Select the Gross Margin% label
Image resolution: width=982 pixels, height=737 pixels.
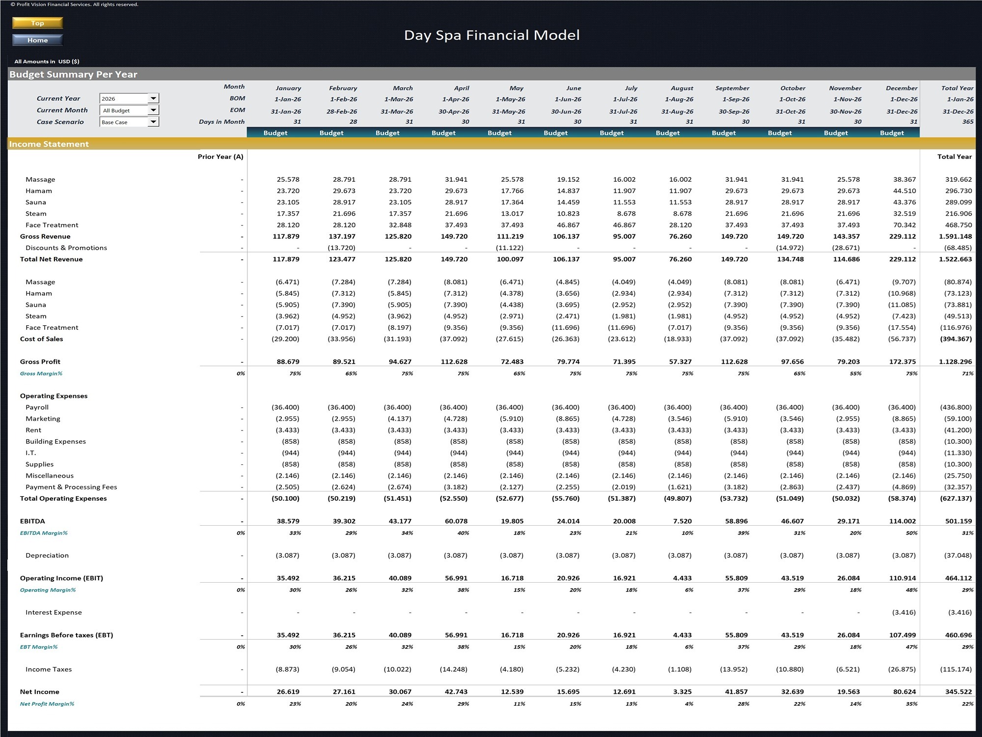click(41, 373)
